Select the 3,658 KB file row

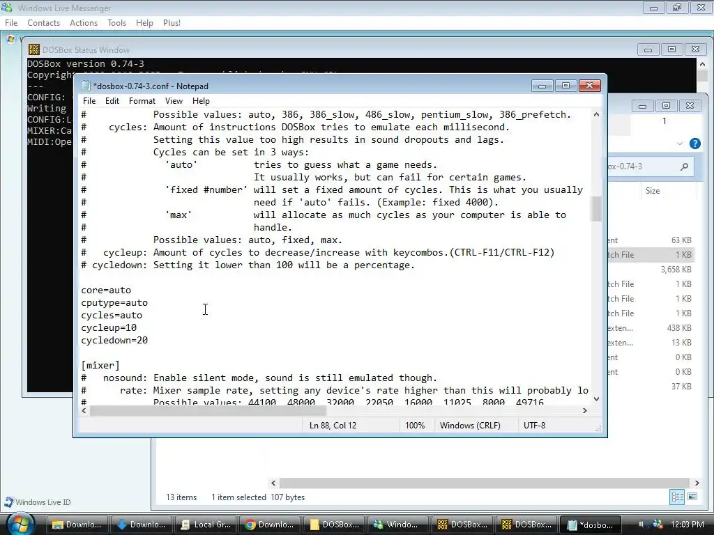[x=651, y=270]
